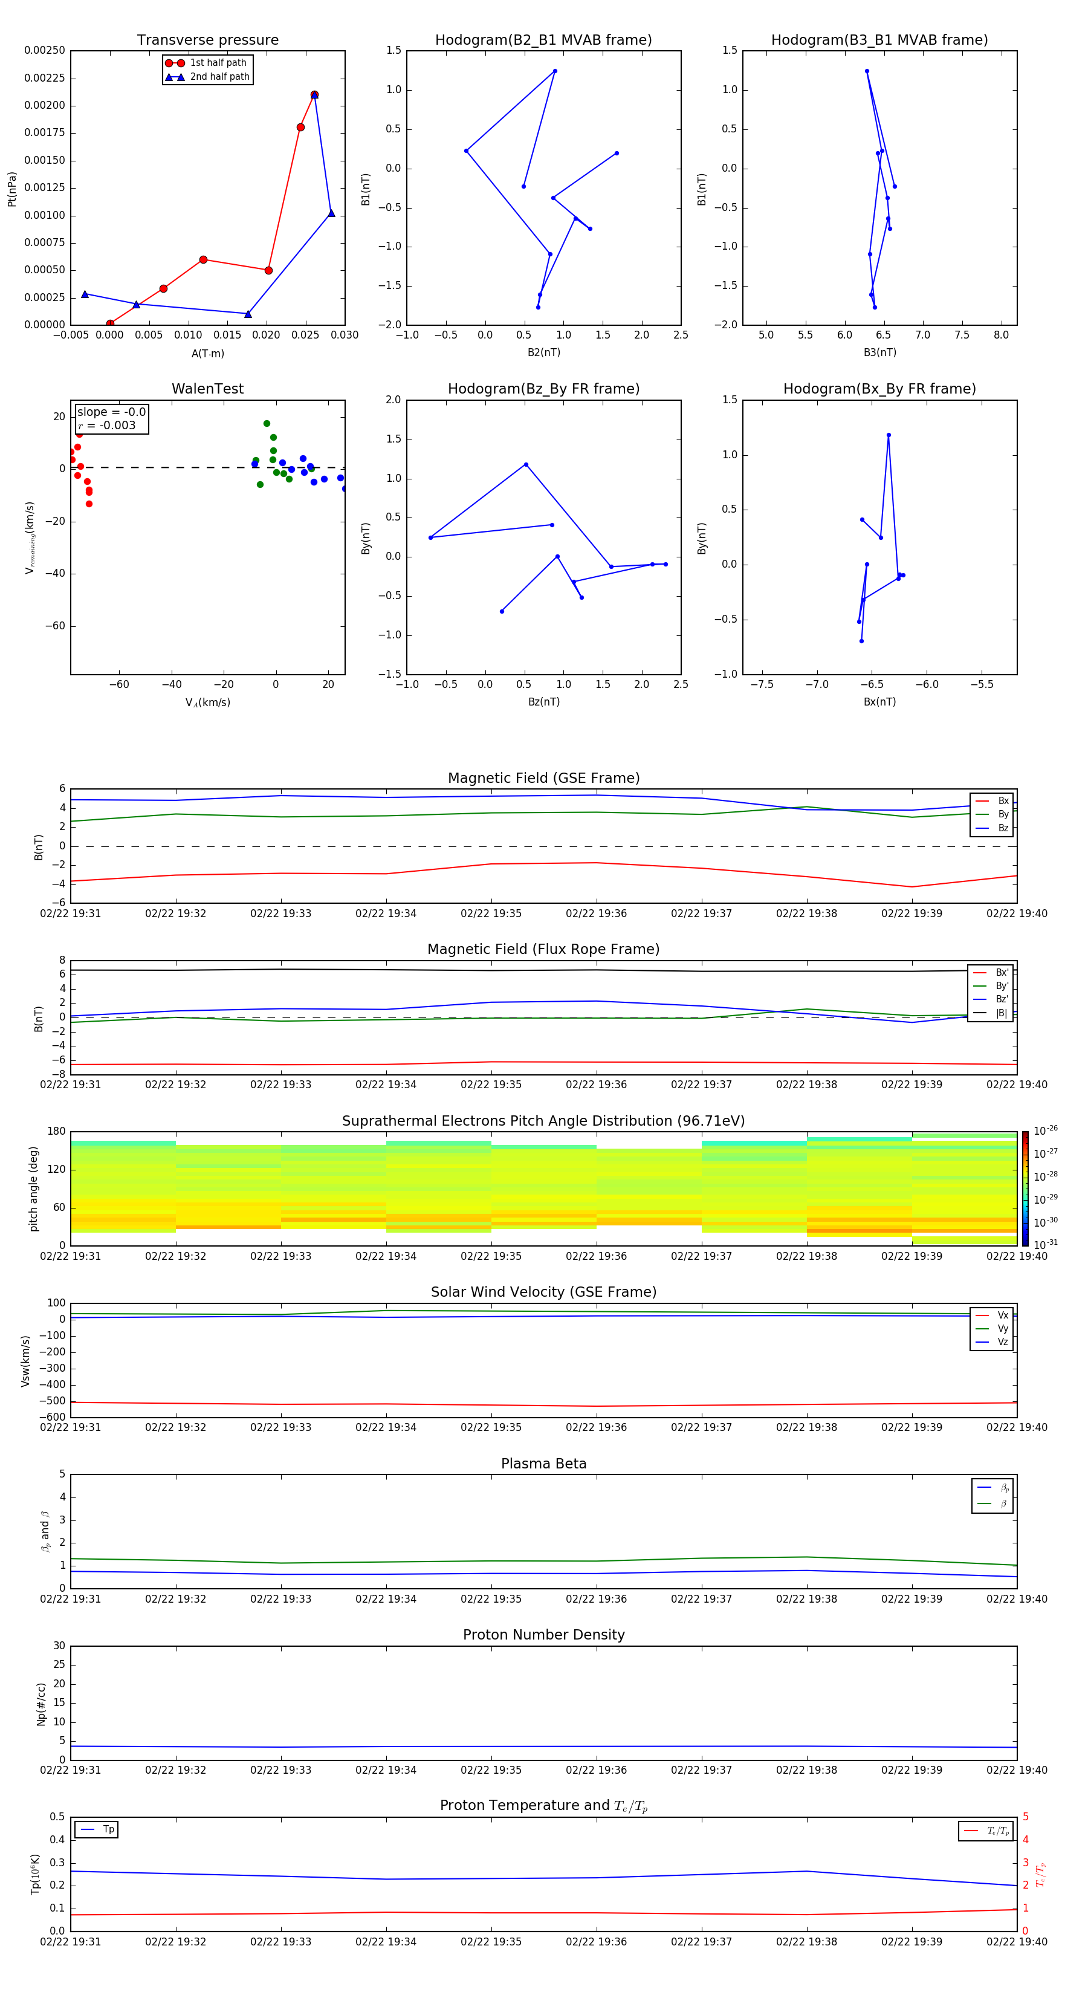Viewport: 1088px width, 1995px height.
Task: Click the 'Proton Number Density' panel title
Action: point(543,1635)
